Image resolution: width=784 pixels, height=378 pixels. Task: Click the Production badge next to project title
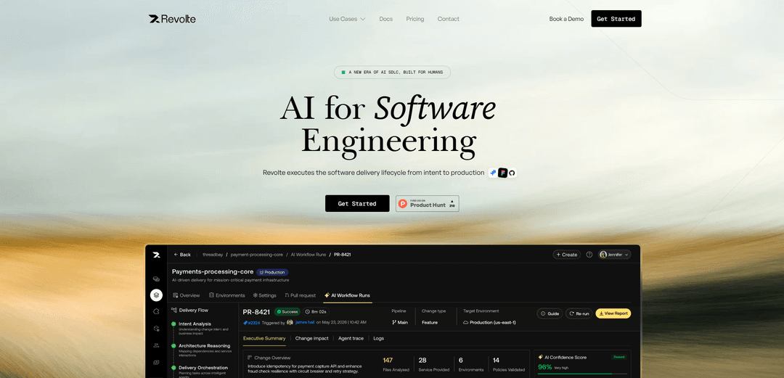(272, 273)
